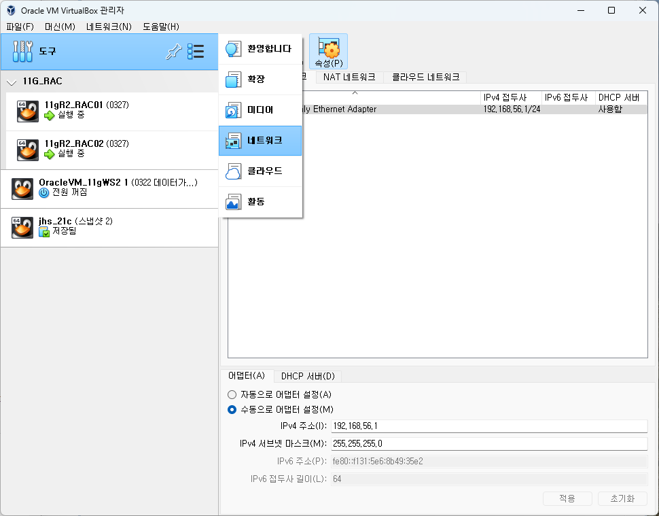Select the OracleVM_11gWS2 1 machine icon
659x516 pixels.
point(22,188)
